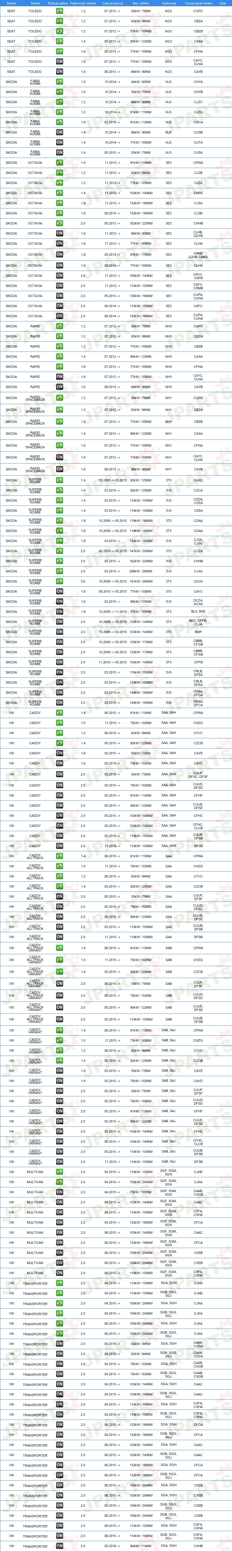
Task: Click the 44kW / 60KM power cell
Action: [141, 82]
